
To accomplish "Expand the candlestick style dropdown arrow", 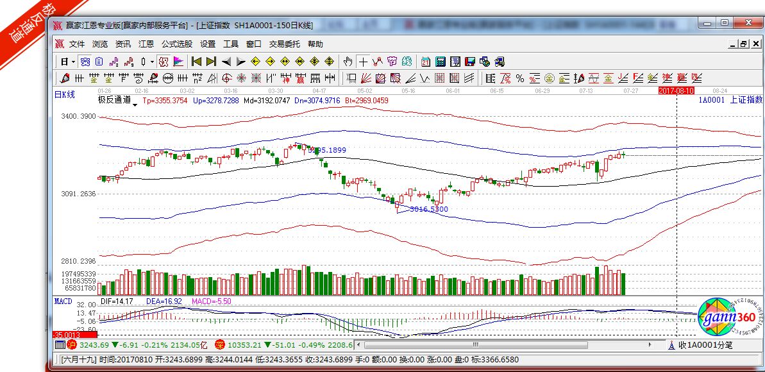I will (x=152, y=62).
